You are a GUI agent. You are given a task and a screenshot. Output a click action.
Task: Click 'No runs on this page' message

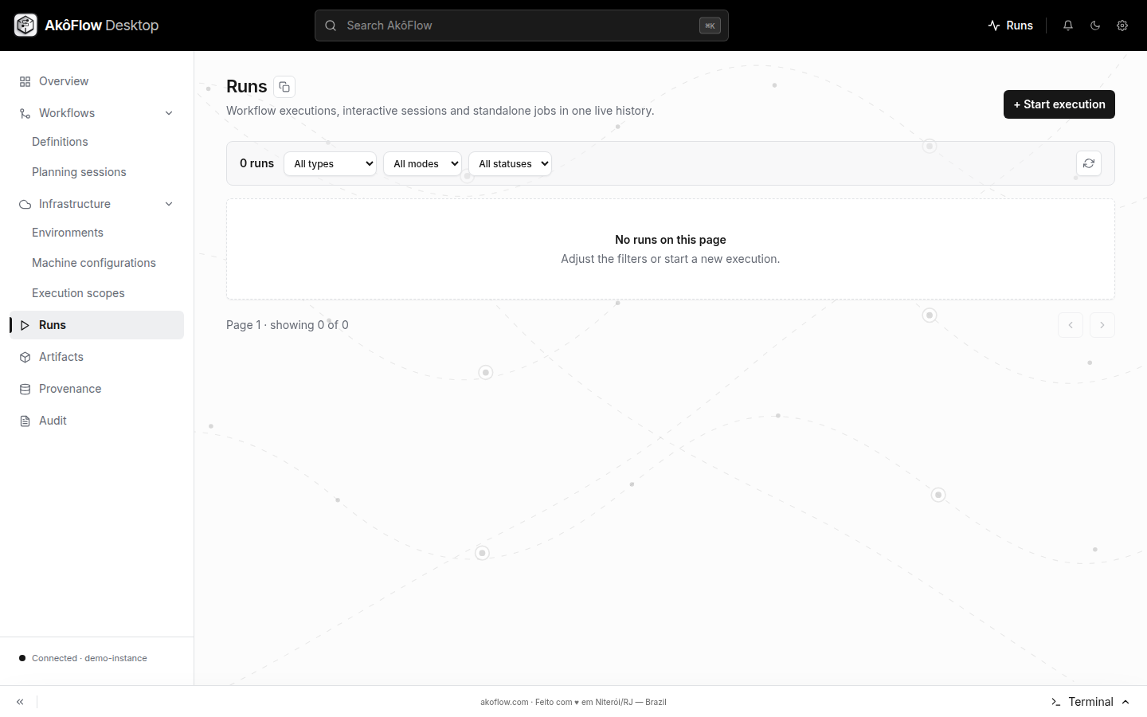tap(671, 240)
